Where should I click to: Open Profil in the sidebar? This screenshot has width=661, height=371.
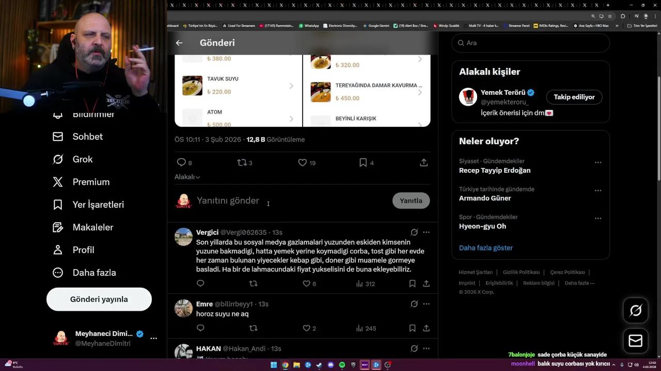(x=73, y=250)
